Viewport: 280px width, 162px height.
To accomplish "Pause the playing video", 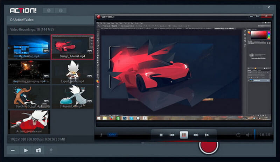I will click(184, 135).
